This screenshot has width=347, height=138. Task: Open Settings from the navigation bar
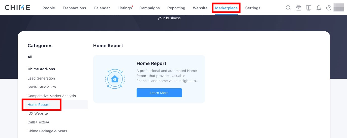click(253, 8)
